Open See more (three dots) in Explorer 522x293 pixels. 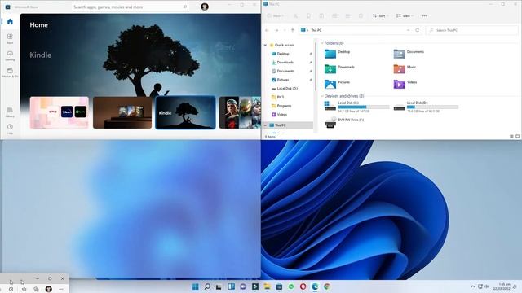(424, 16)
